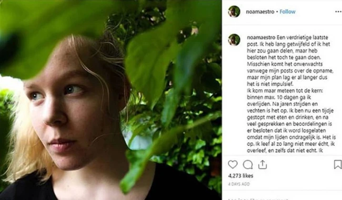
Task: Save the post with the bookmark icon
Action: pyautogui.click(x=338, y=164)
